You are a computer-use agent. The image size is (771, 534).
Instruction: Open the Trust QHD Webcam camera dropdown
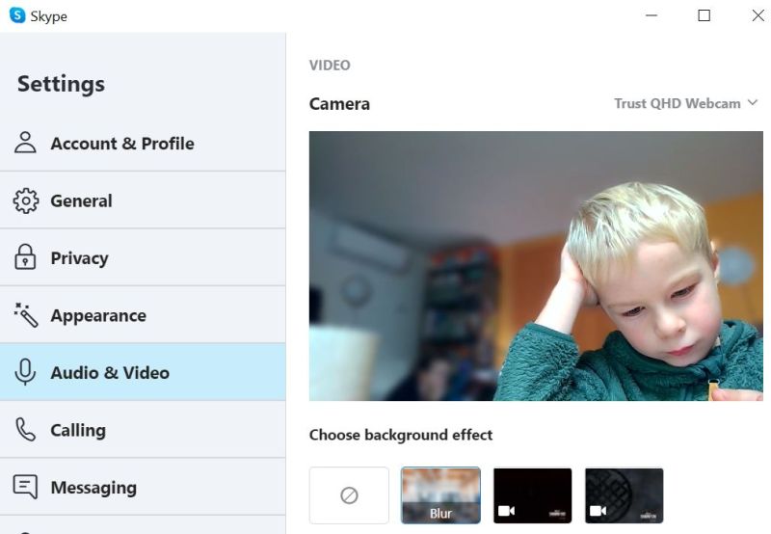click(x=685, y=103)
